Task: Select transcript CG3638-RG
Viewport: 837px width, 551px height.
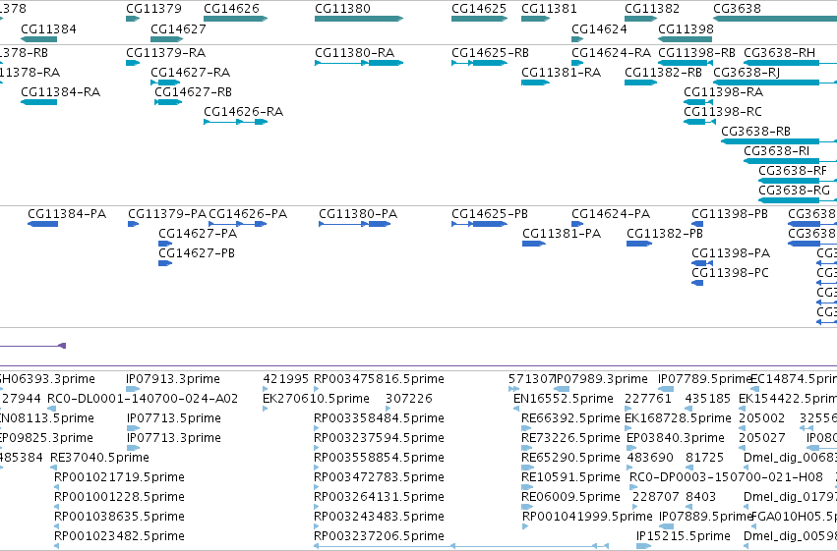Action: pyautogui.click(x=795, y=191)
